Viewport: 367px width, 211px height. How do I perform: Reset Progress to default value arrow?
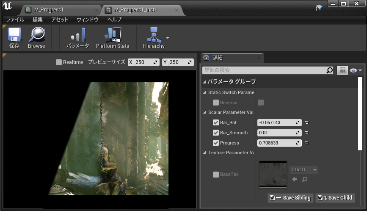coord(306,143)
